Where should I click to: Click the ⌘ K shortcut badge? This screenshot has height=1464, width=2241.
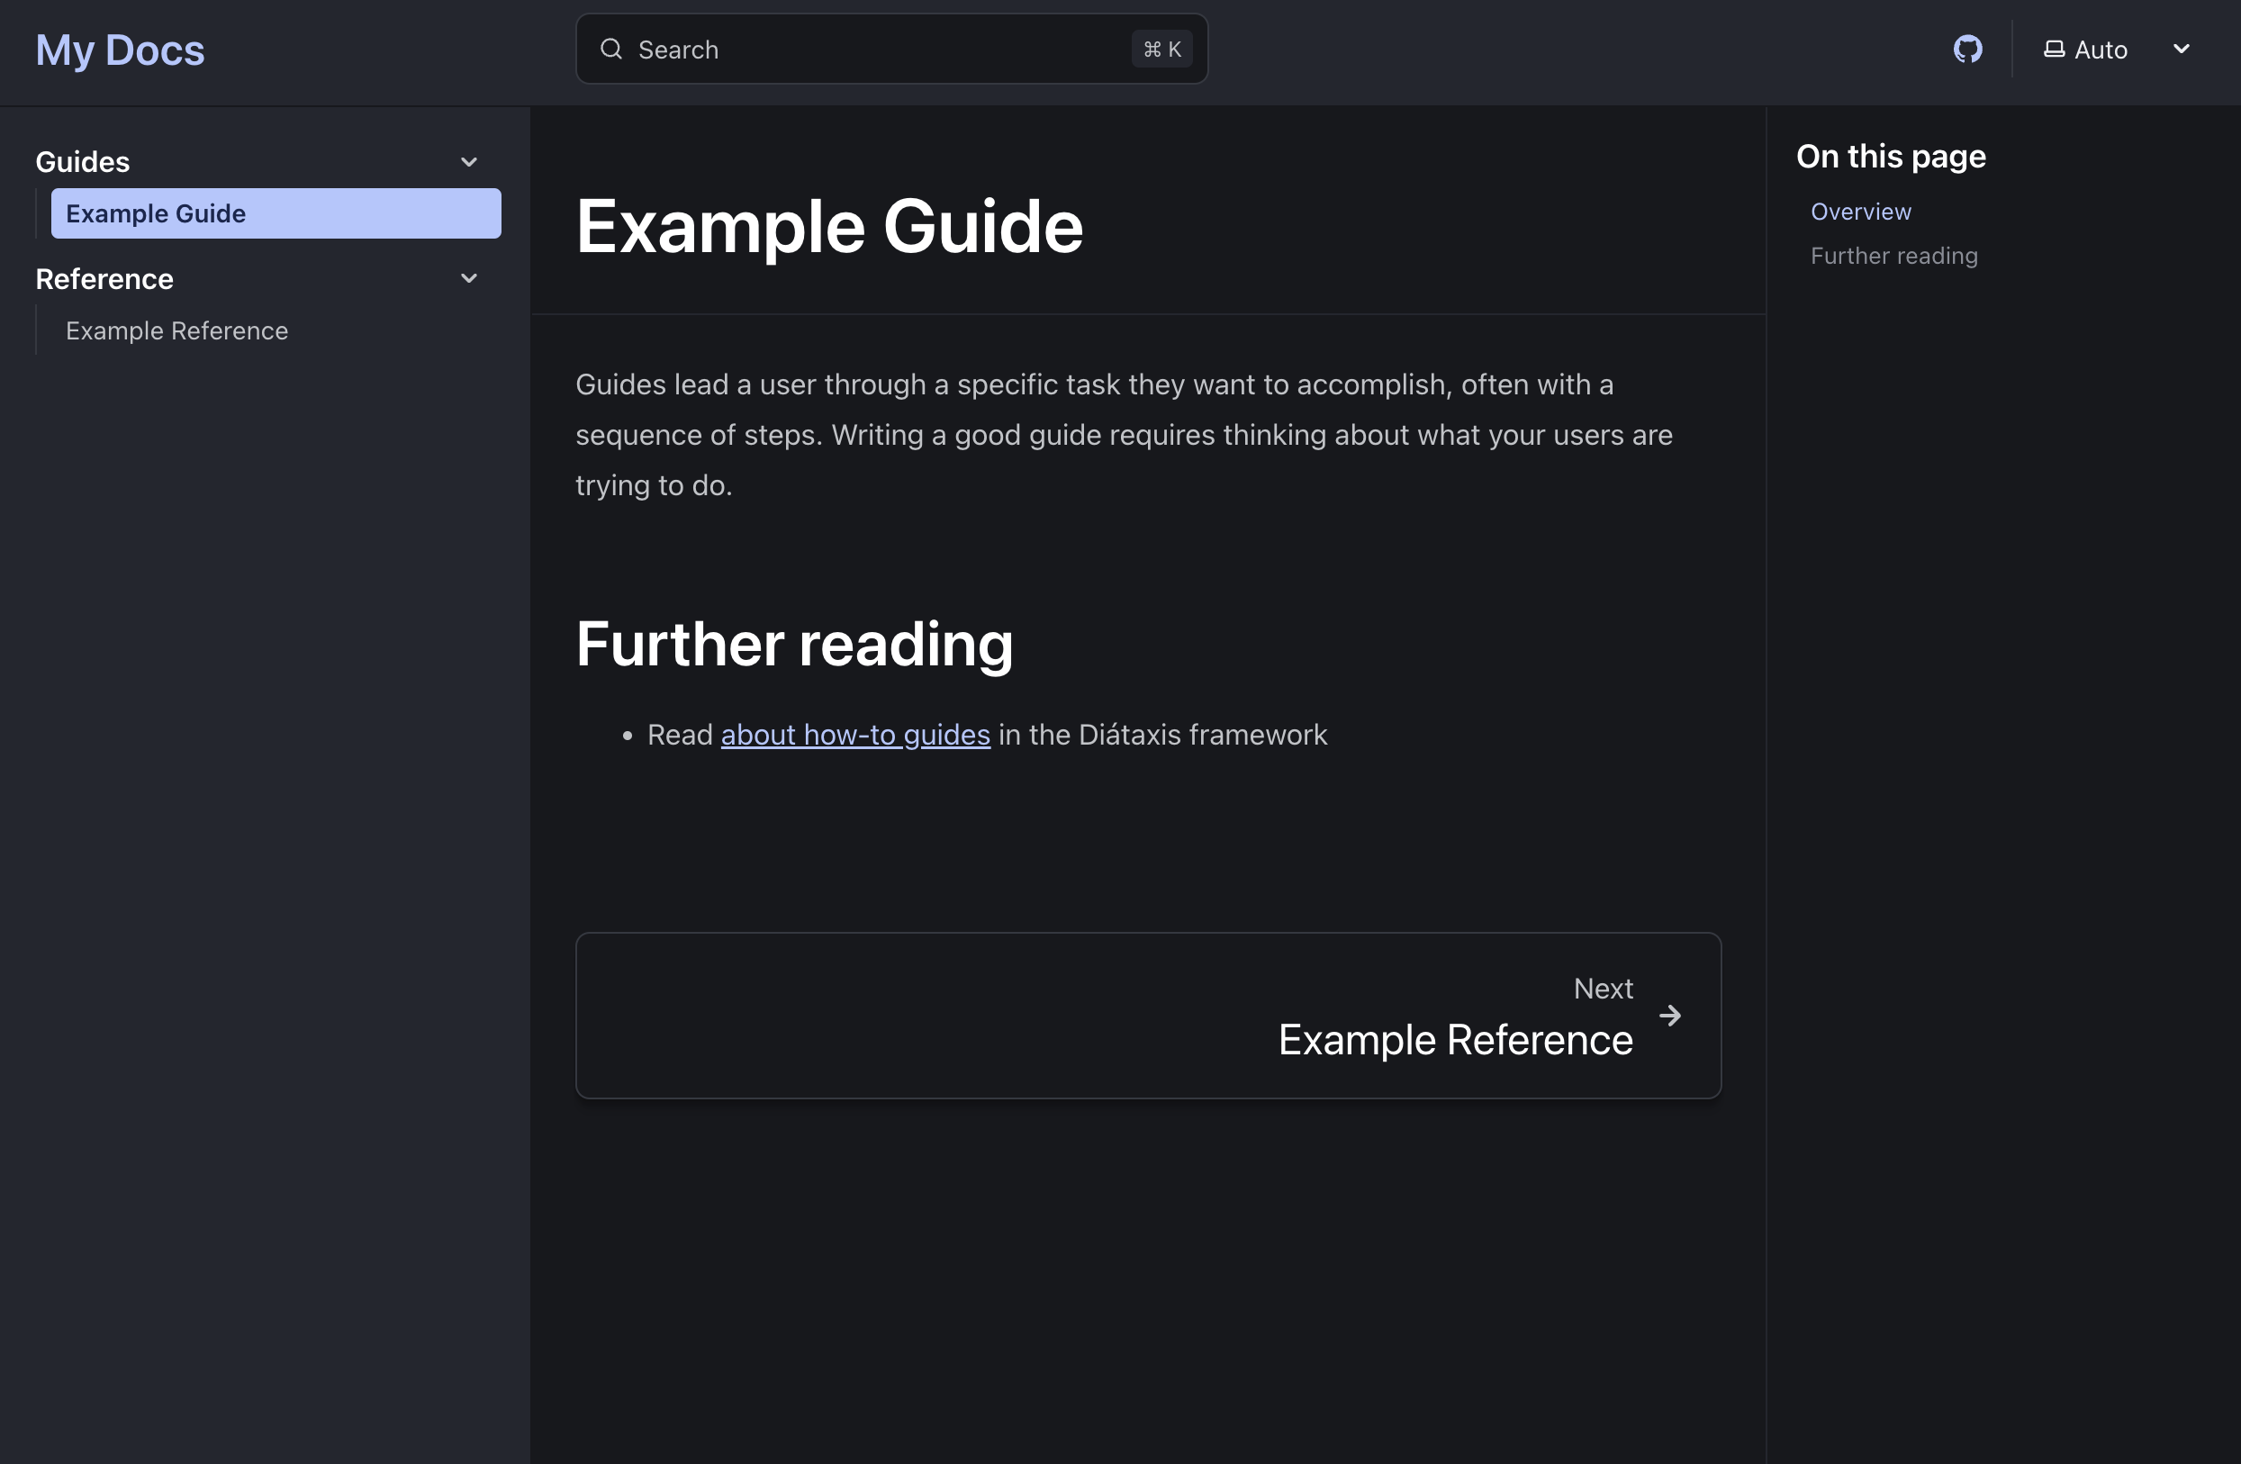tap(1161, 49)
